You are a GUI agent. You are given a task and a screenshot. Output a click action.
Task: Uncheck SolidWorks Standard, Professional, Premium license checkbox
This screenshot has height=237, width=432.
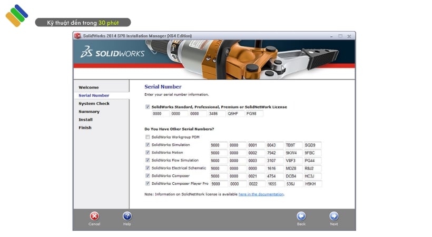tap(148, 107)
